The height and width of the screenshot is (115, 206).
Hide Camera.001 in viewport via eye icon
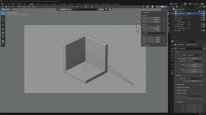pyautogui.click(x=202, y=13)
